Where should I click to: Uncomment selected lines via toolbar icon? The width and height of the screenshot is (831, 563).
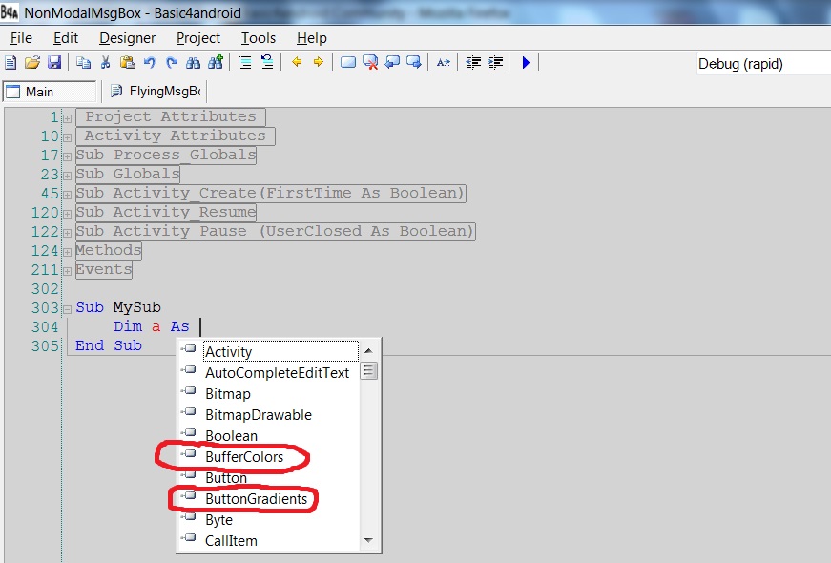point(266,63)
